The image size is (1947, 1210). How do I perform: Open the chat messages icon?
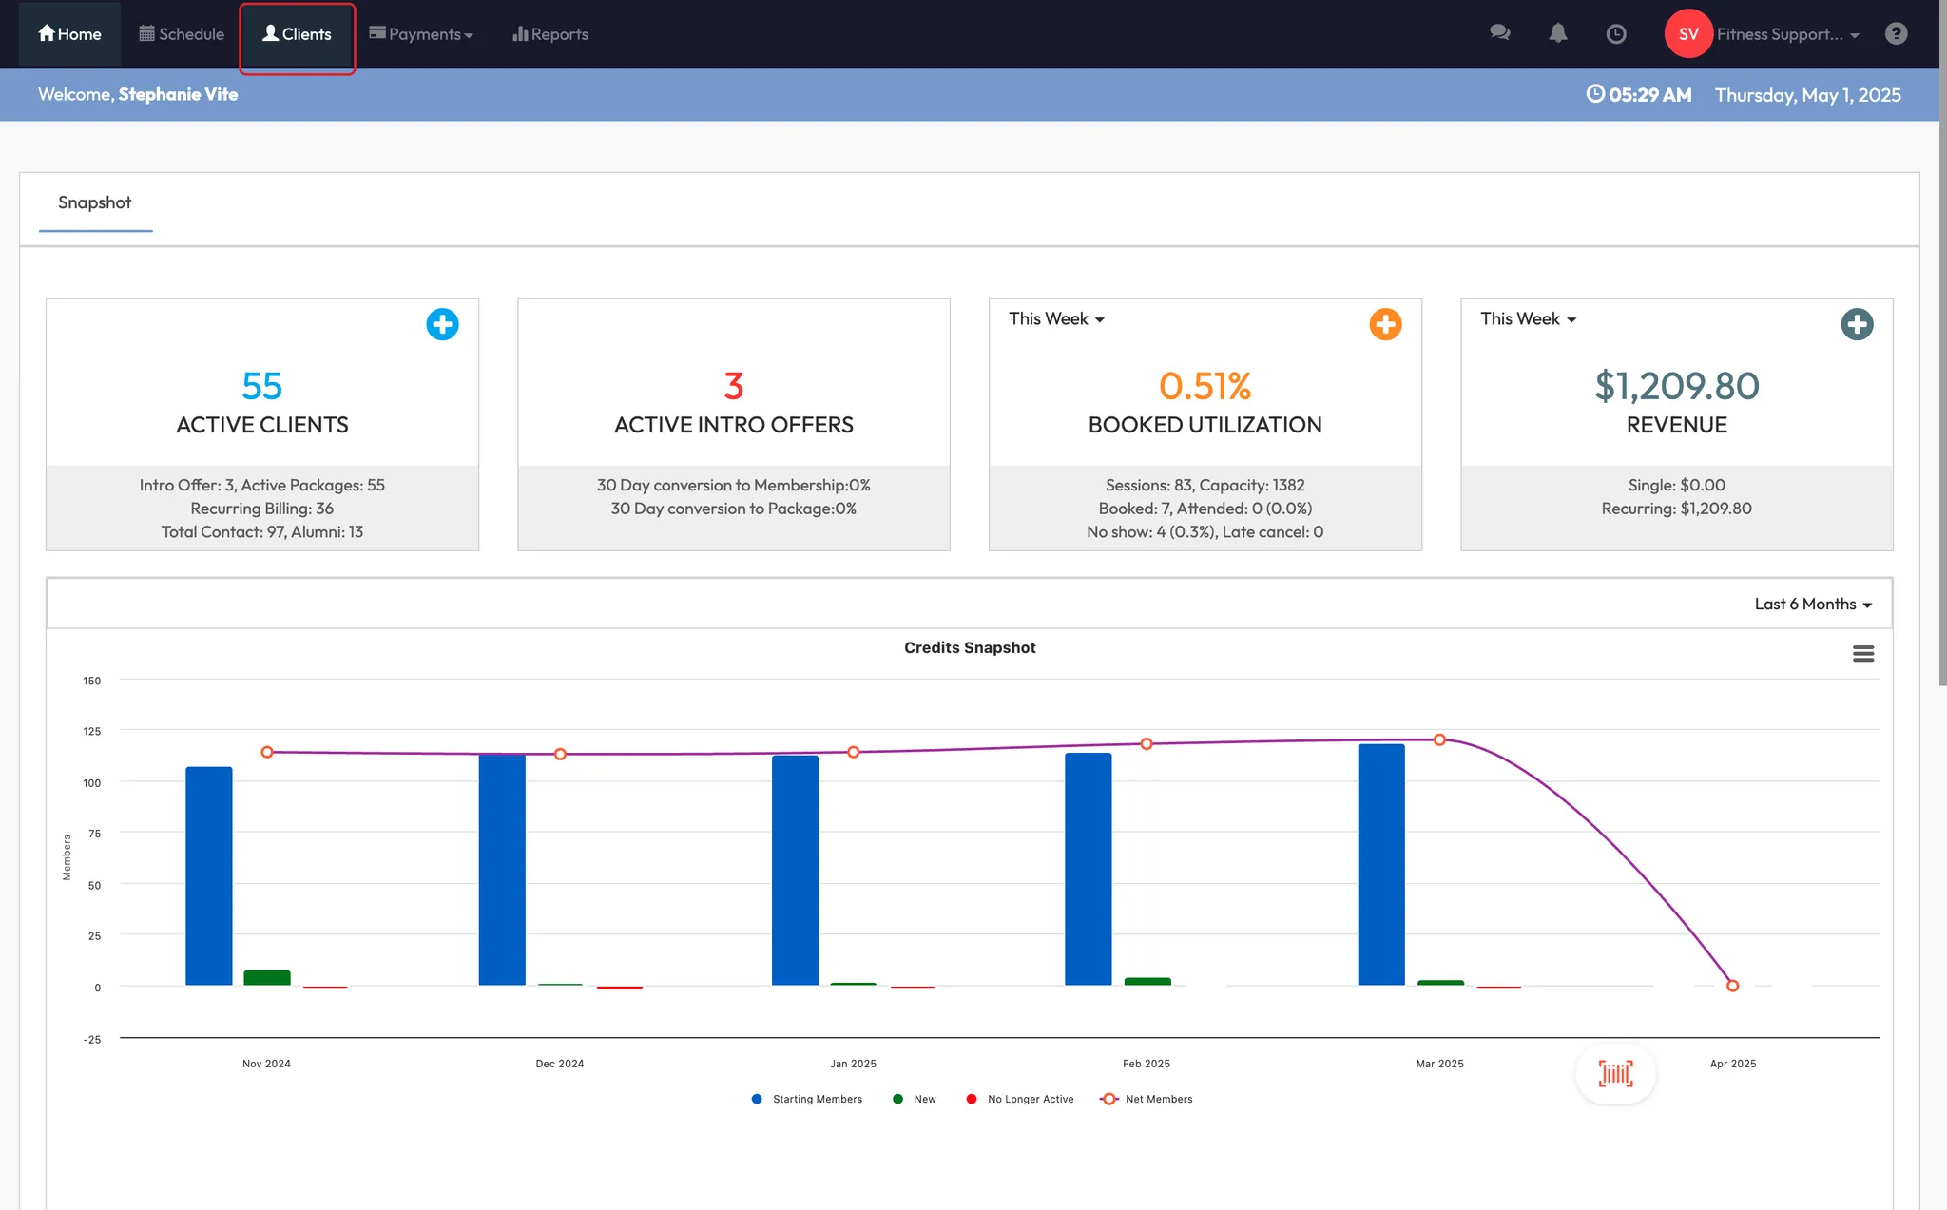[x=1499, y=33]
